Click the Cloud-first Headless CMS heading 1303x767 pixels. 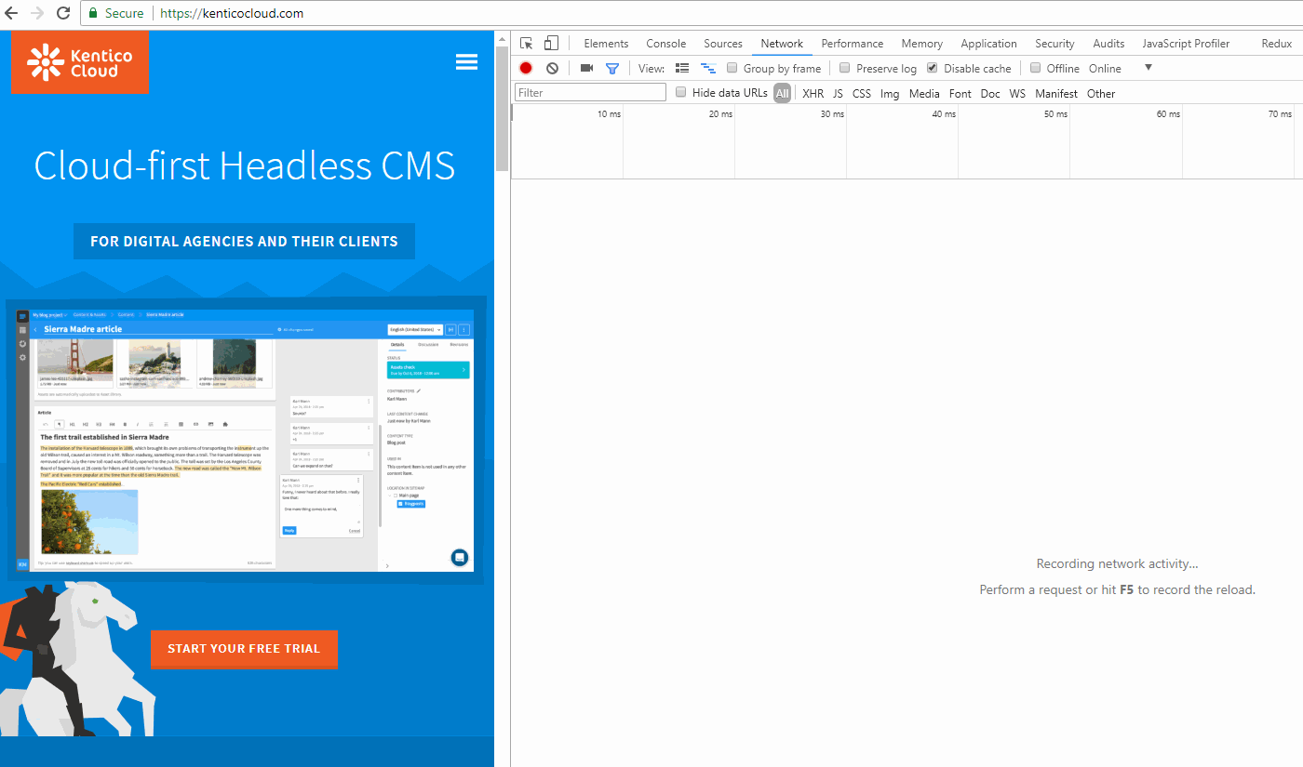tap(245, 165)
